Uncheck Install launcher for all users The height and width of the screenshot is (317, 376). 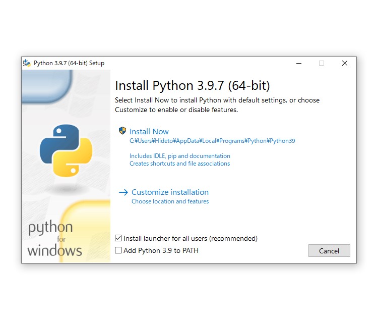pyautogui.click(x=118, y=238)
